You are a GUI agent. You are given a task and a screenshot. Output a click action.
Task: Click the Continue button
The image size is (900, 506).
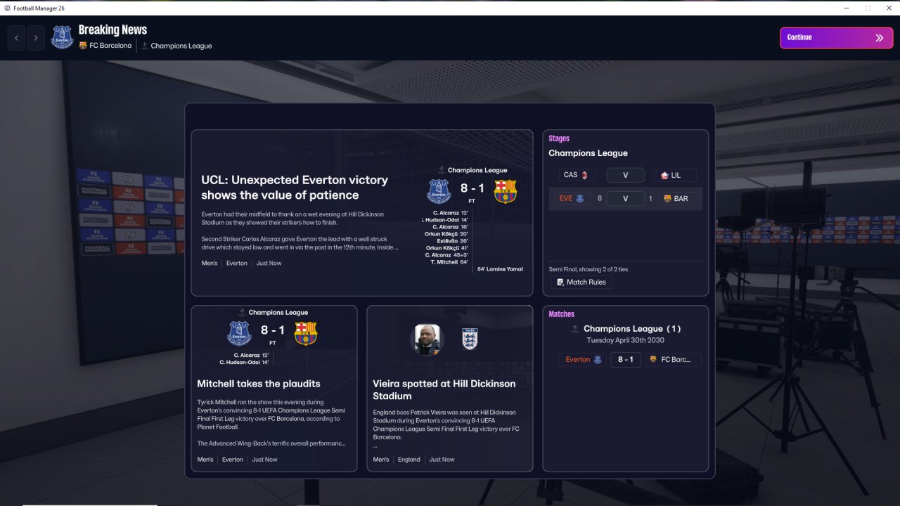point(837,38)
